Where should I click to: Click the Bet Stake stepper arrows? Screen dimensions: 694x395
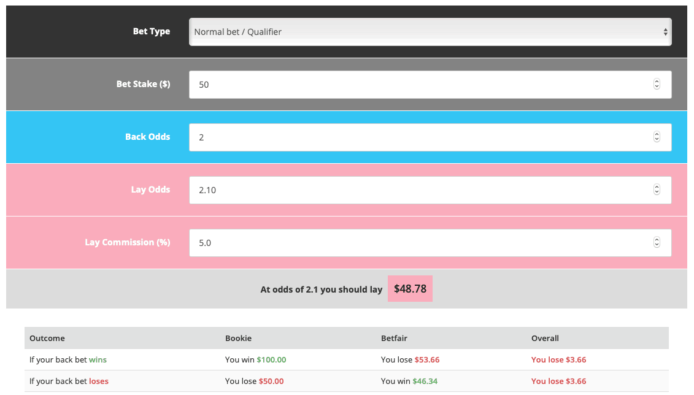657,84
